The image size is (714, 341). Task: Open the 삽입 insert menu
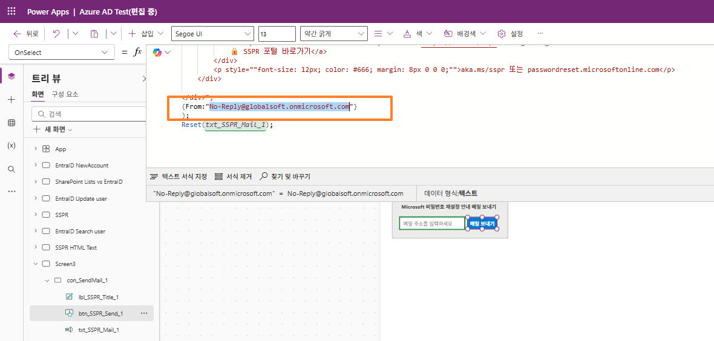[146, 34]
